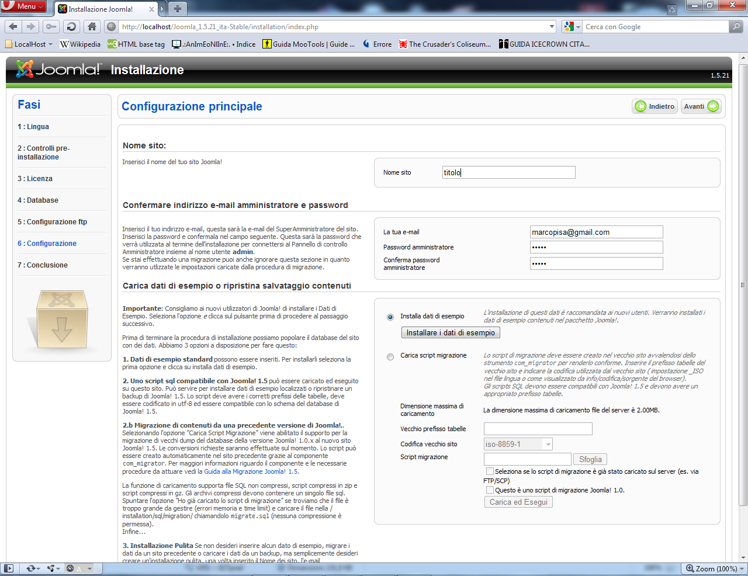The height and width of the screenshot is (576, 748).
Task: Open the HTML base tag bookmark
Action: pos(136,44)
